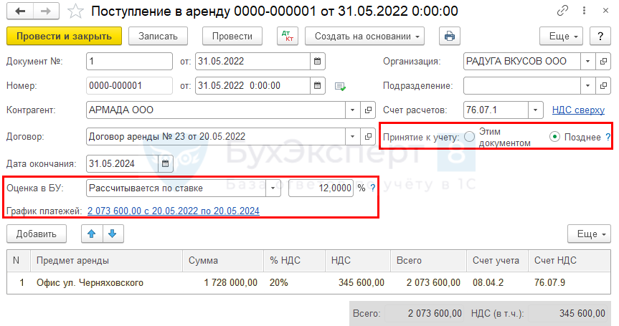Expand the Контрагент dropdown list

[352, 111]
